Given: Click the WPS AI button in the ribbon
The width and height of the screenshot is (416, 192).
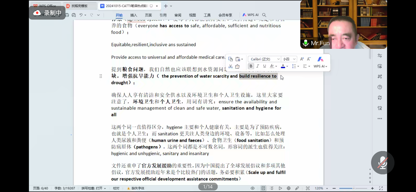Looking at the screenshot, I should [250, 15].
